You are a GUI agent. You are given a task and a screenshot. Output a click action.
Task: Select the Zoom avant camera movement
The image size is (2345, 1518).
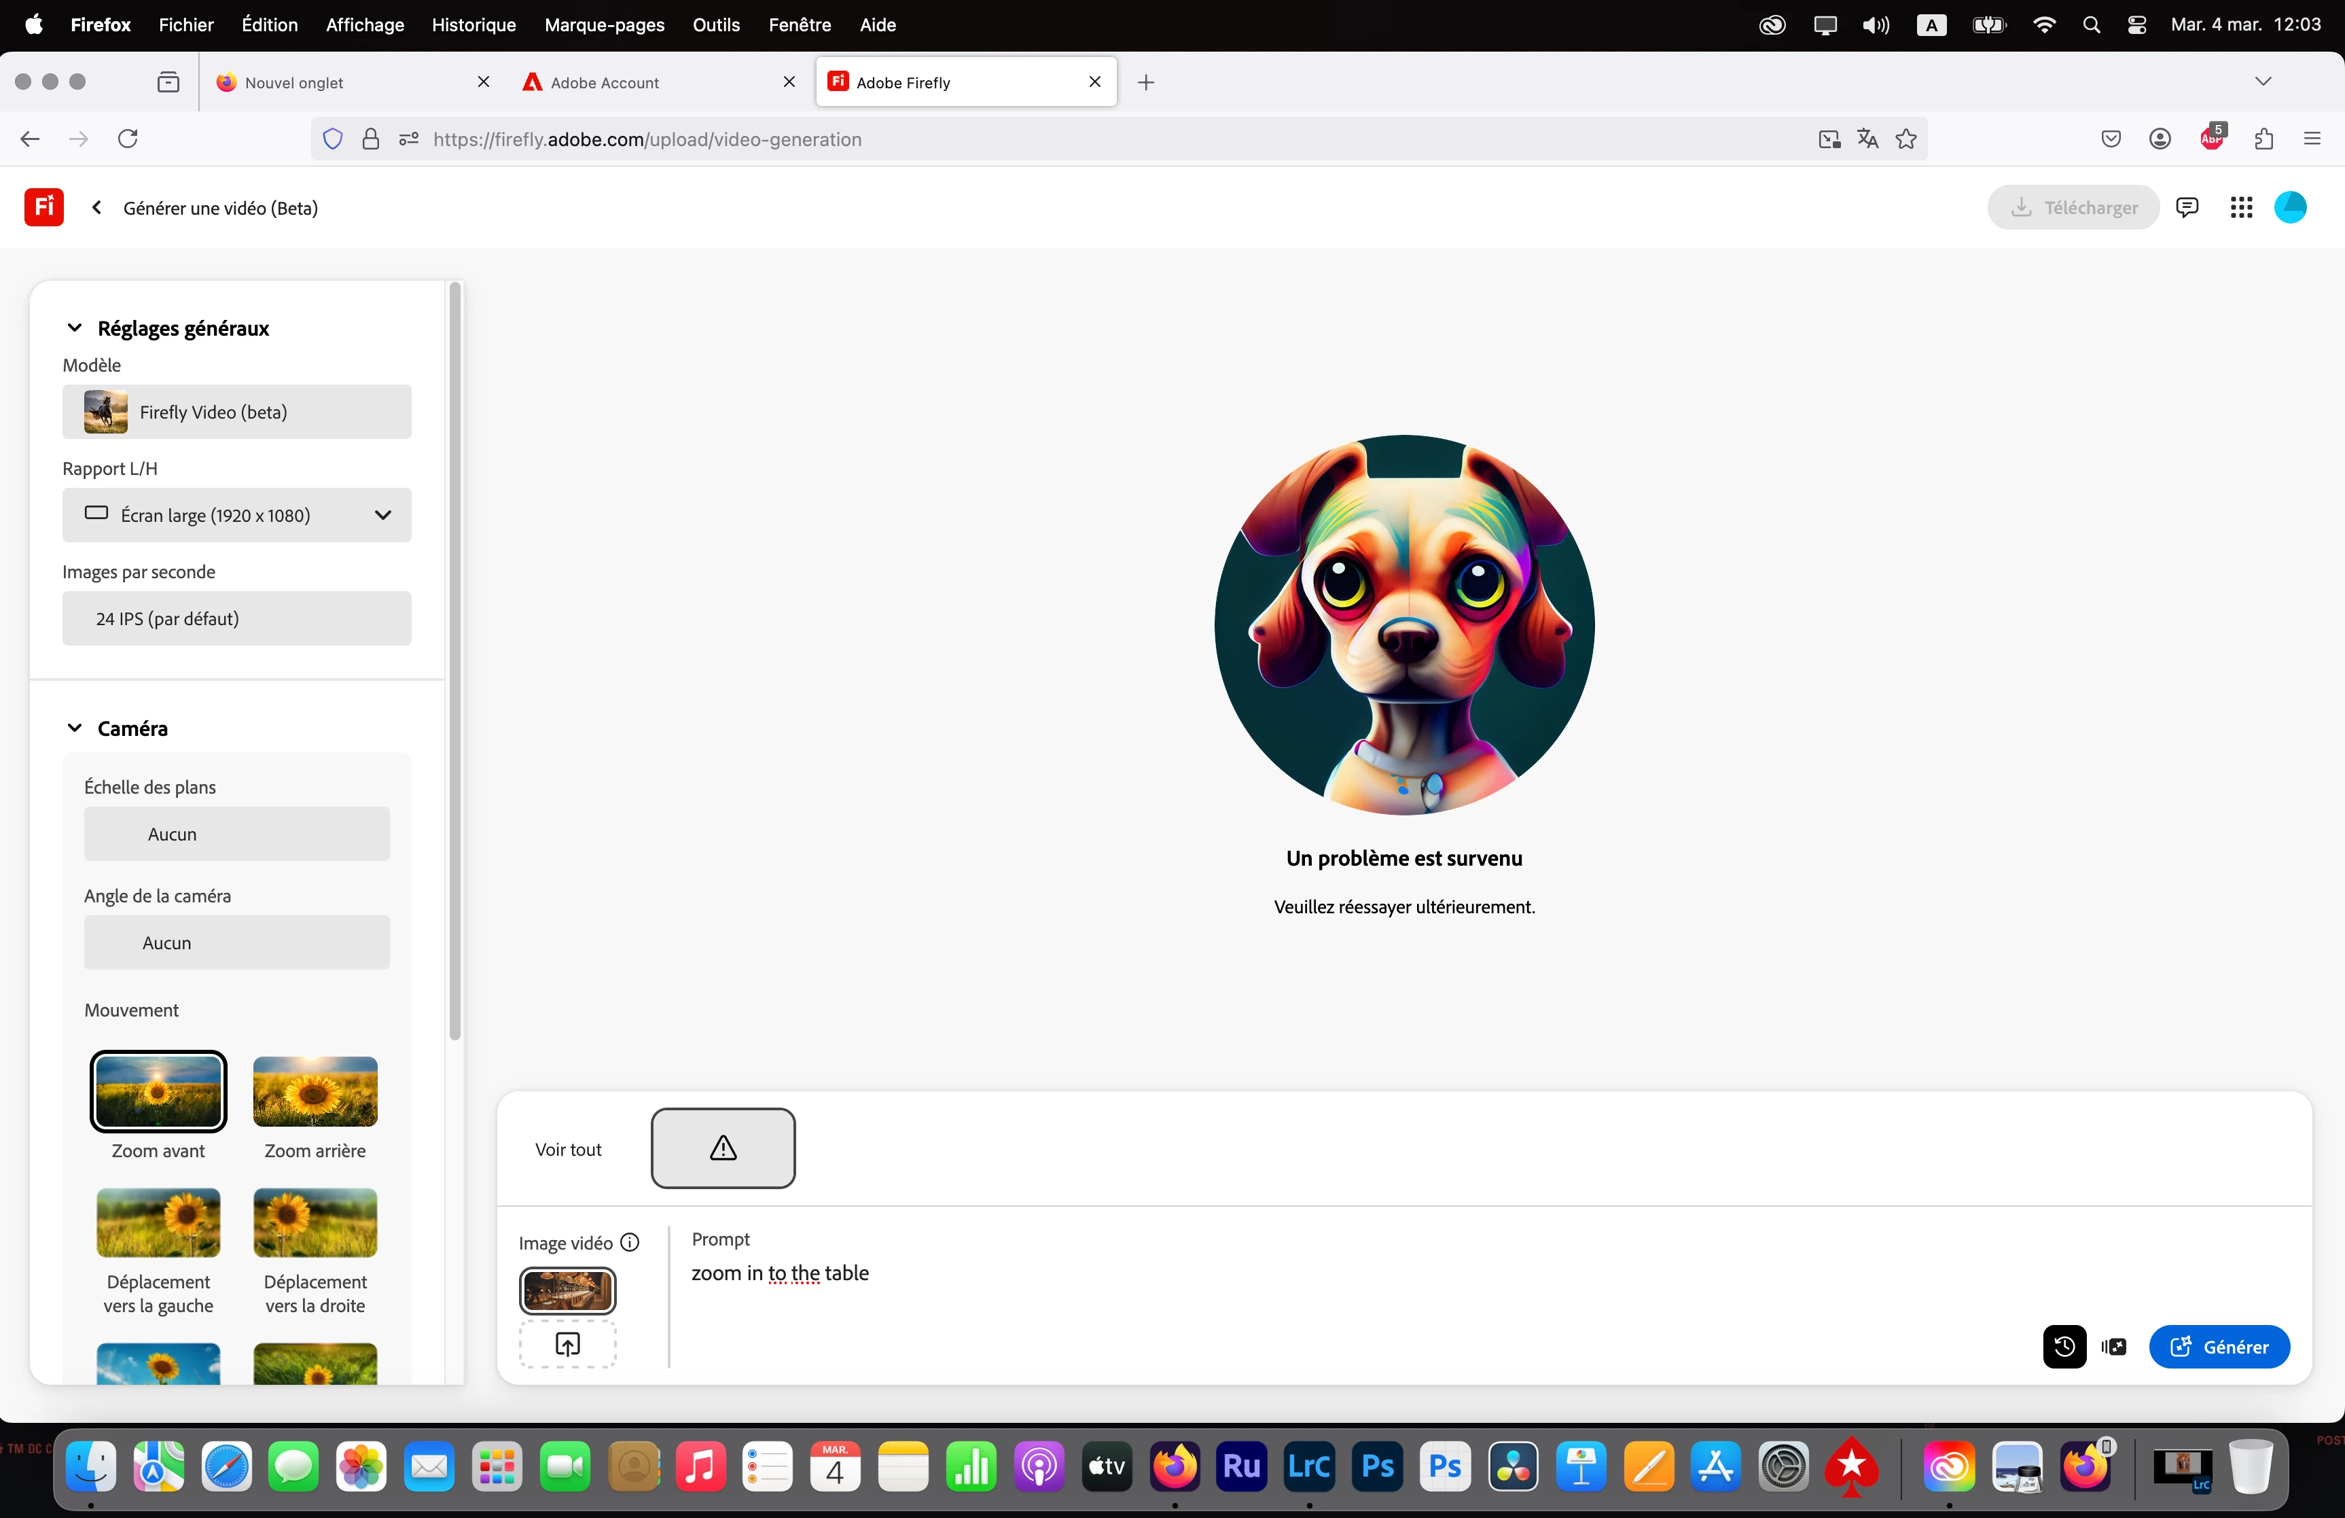[x=158, y=1091]
